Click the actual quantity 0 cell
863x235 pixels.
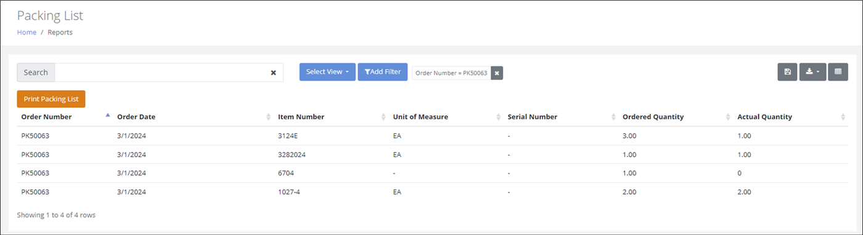(739, 173)
